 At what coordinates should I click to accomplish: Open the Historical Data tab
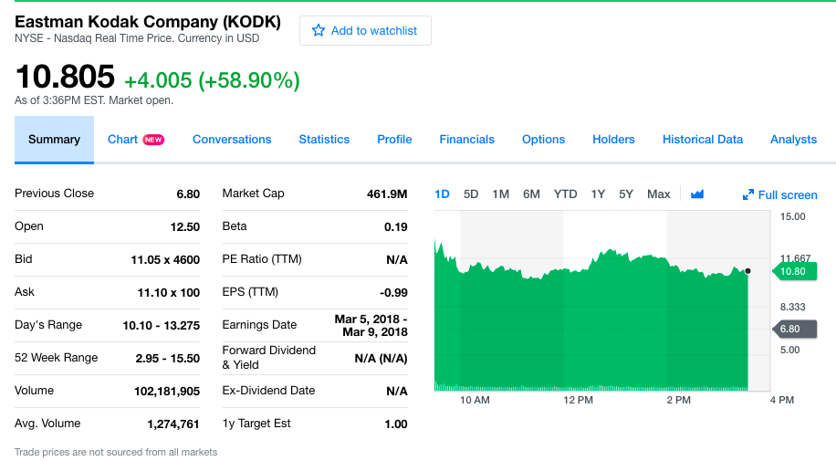point(702,140)
